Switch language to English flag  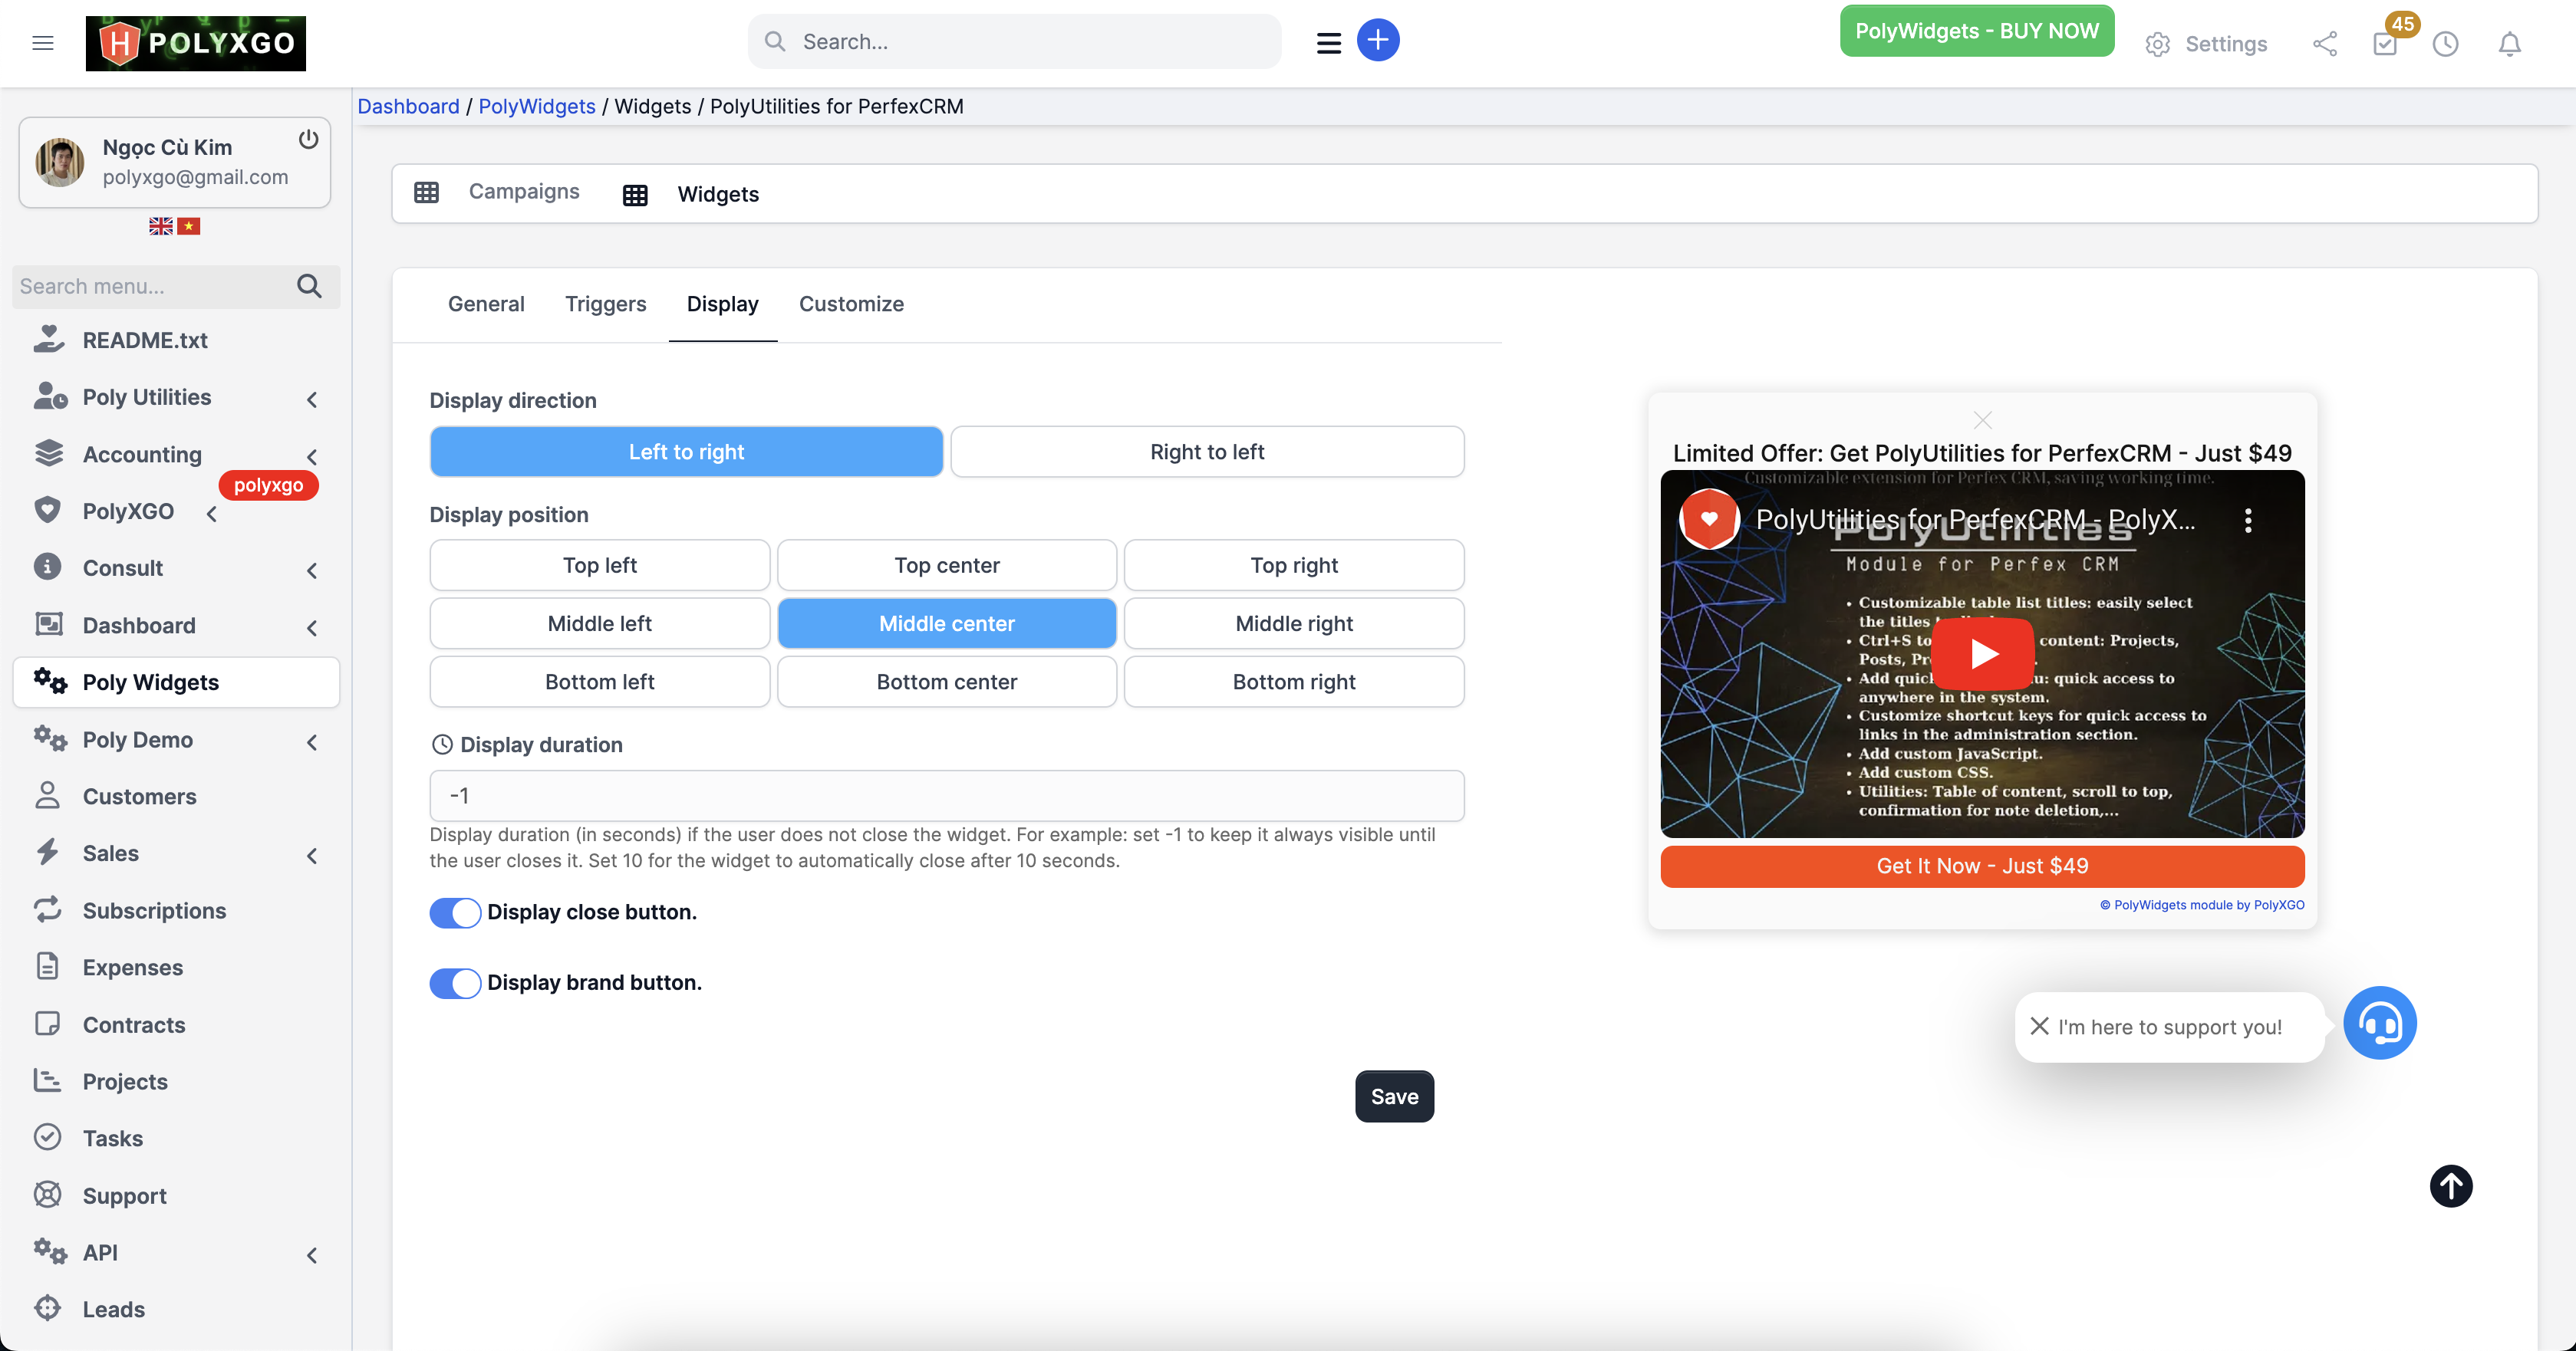pyautogui.click(x=160, y=226)
